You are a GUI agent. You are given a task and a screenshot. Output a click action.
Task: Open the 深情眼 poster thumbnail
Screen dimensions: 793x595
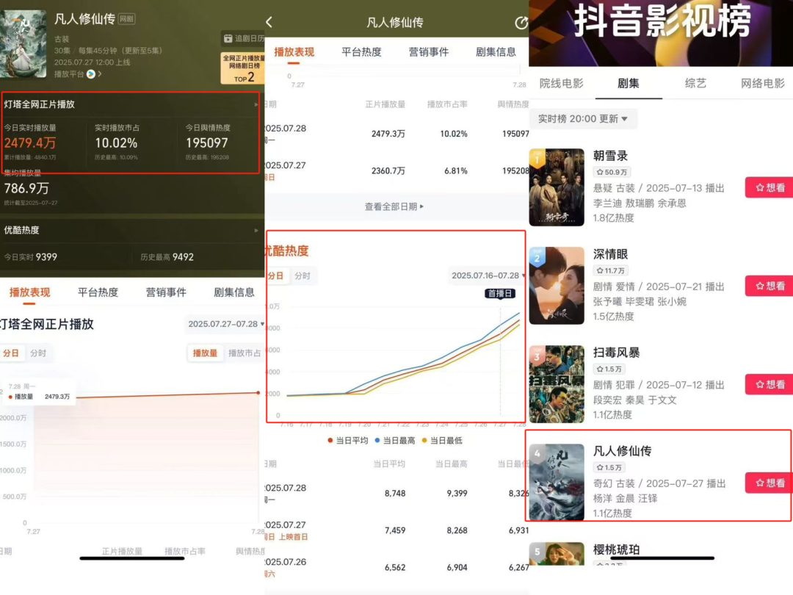[557, 286]
